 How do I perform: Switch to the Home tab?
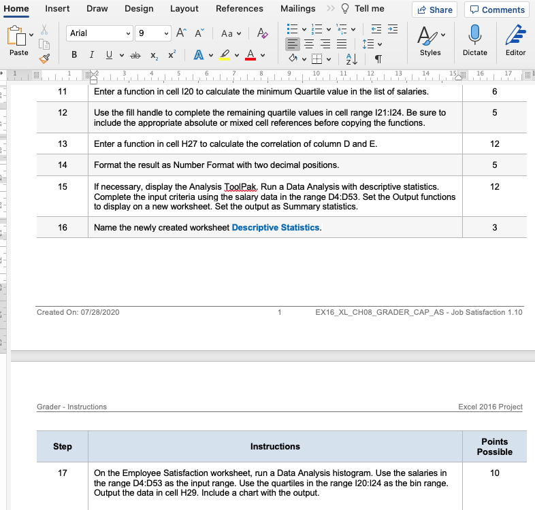16,9
